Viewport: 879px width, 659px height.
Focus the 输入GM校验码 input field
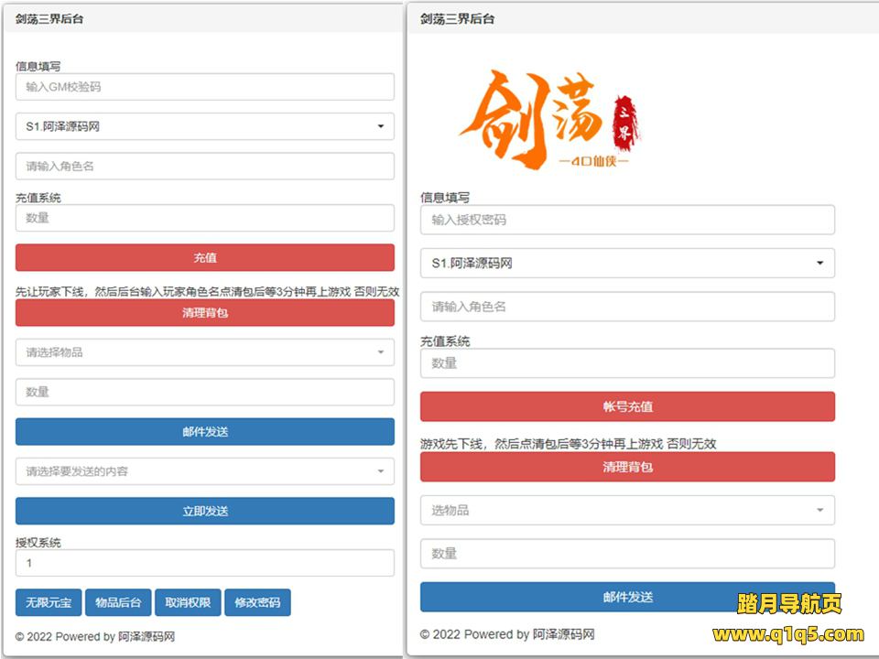(x=204, y=87)
